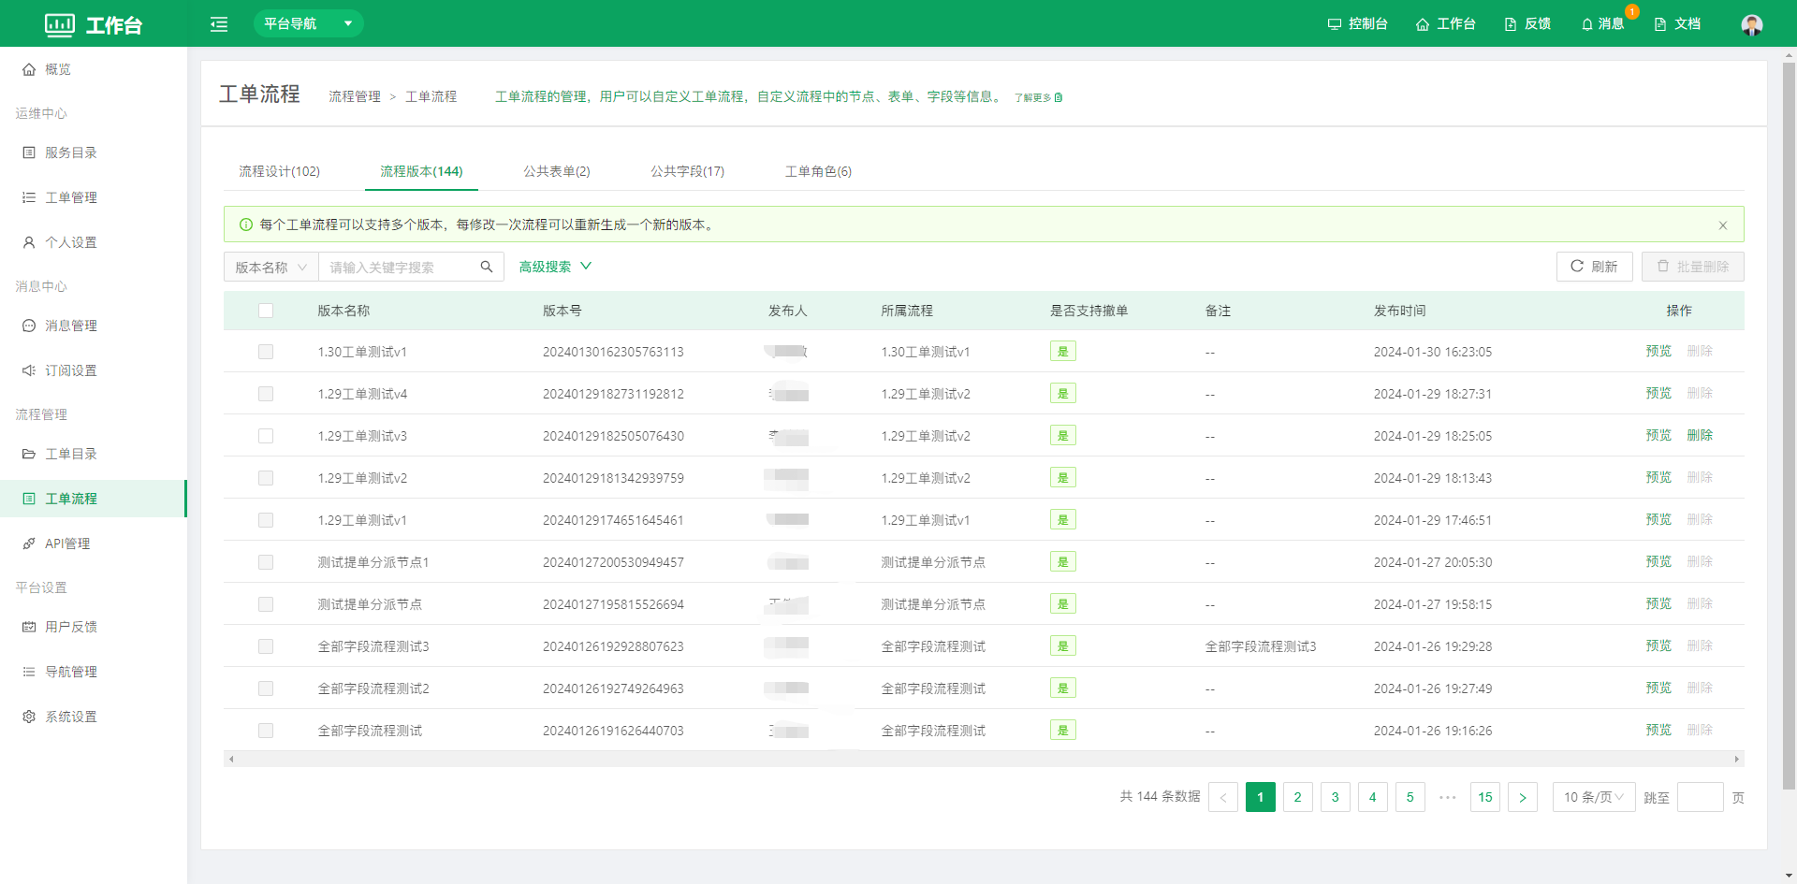Delete version 1.29工单测试v3
1797x884 pixels.
click(x=1700, y=436)
